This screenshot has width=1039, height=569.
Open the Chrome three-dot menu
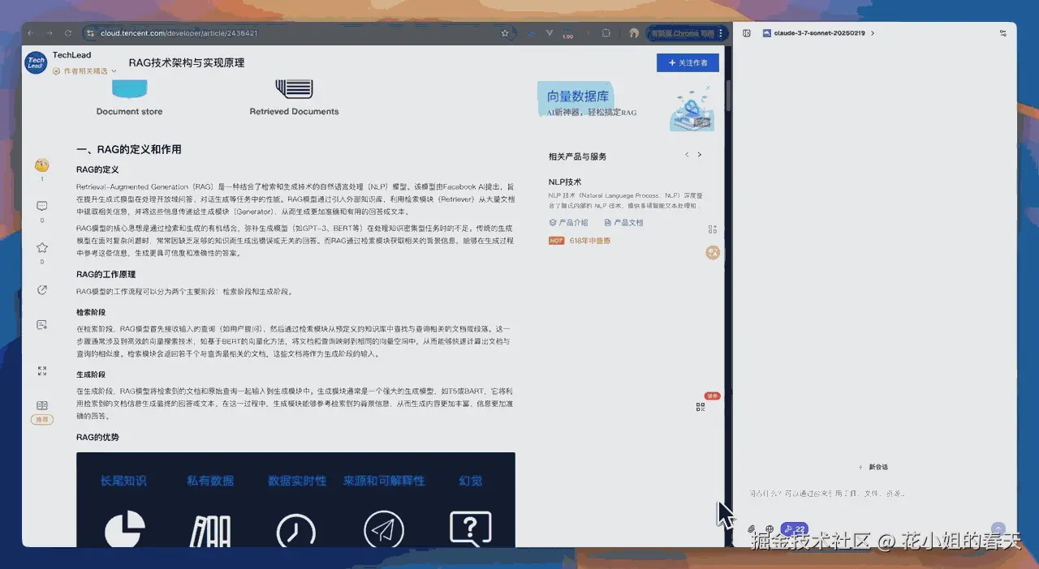pos(722,33)
